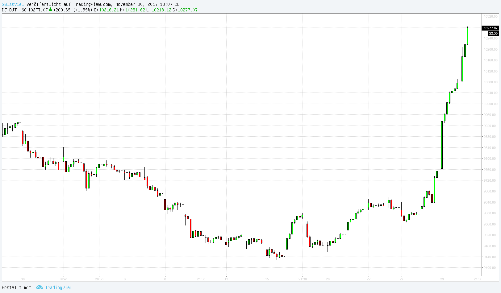The height and width of the screenshot is (293, 501).
Task: Click the SwissView author link
Action: (13, 4)
